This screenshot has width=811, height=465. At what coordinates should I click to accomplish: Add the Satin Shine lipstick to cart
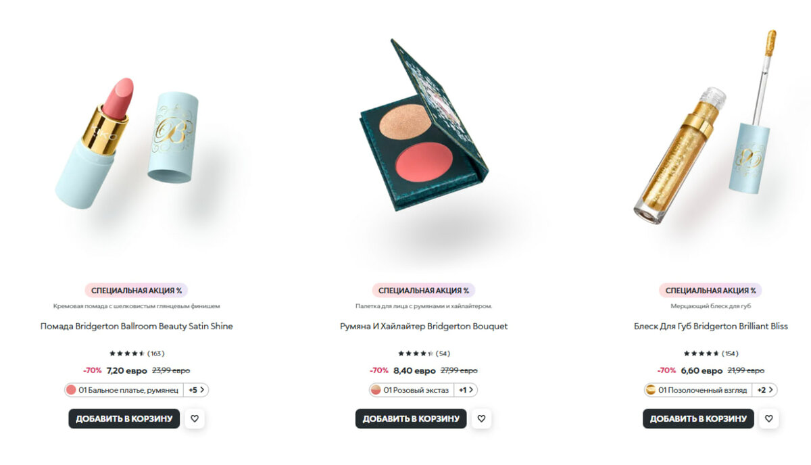pos(124,419)
